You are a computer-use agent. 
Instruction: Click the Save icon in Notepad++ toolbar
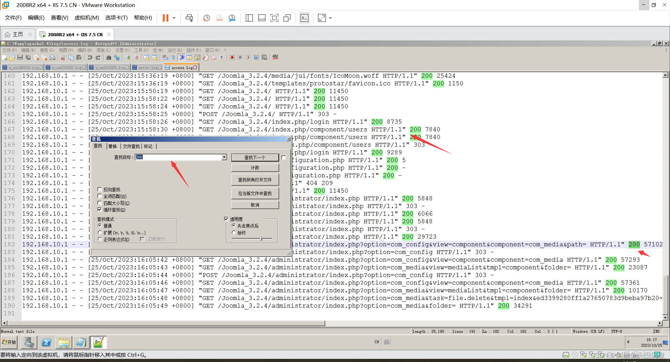click(x=20, y=57)
